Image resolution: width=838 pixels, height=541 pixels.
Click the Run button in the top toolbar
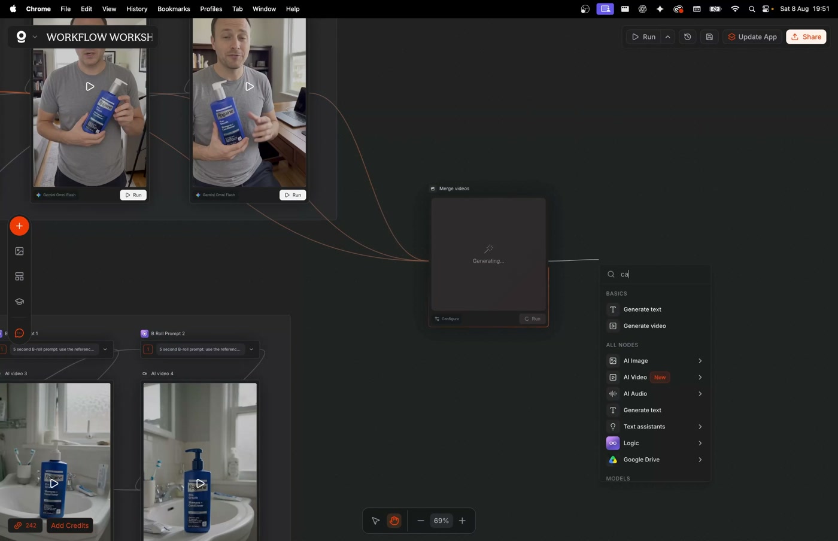pos(643,37)
